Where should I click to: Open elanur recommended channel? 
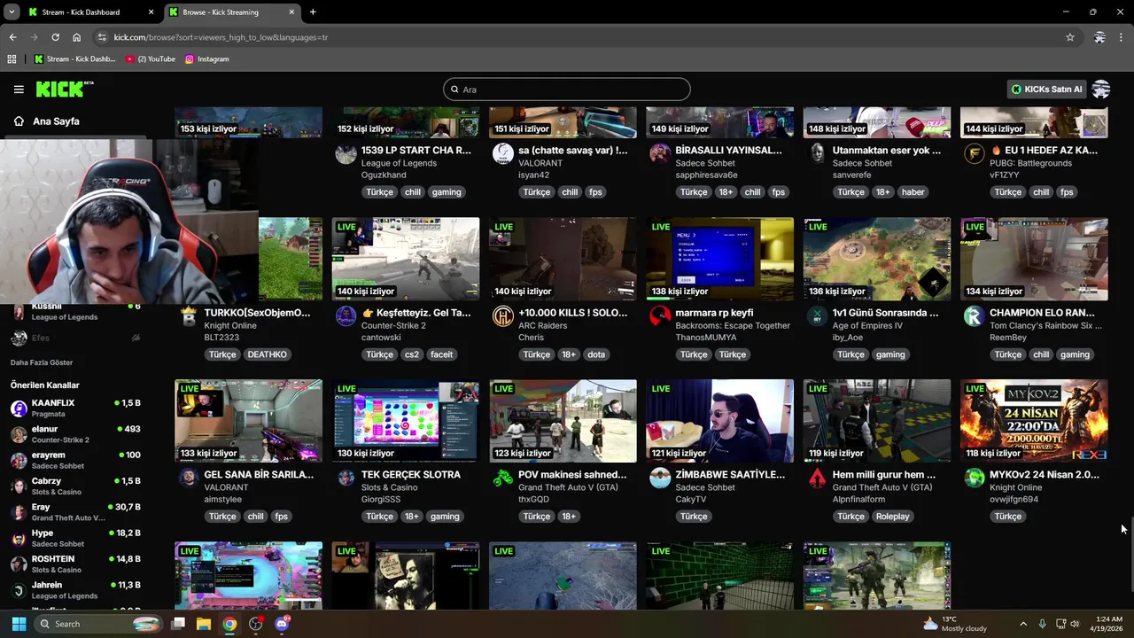click(x=75, y=434)
